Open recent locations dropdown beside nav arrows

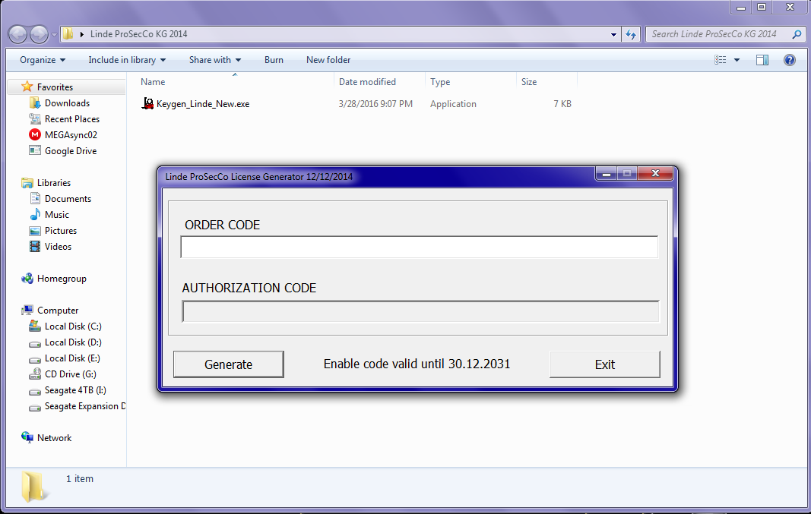(54, 35)
